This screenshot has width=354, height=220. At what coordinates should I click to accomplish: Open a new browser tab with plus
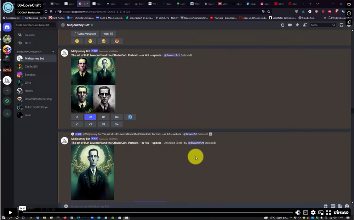310,4
